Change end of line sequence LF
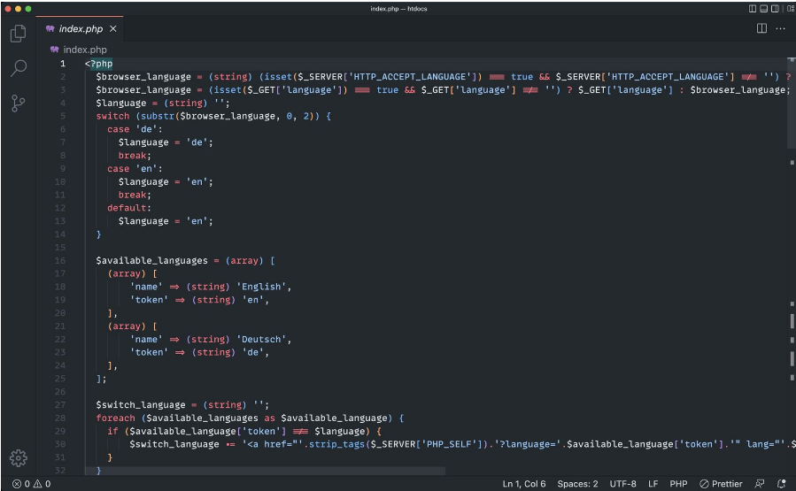796x491 pixels. [x=653, y=484]
